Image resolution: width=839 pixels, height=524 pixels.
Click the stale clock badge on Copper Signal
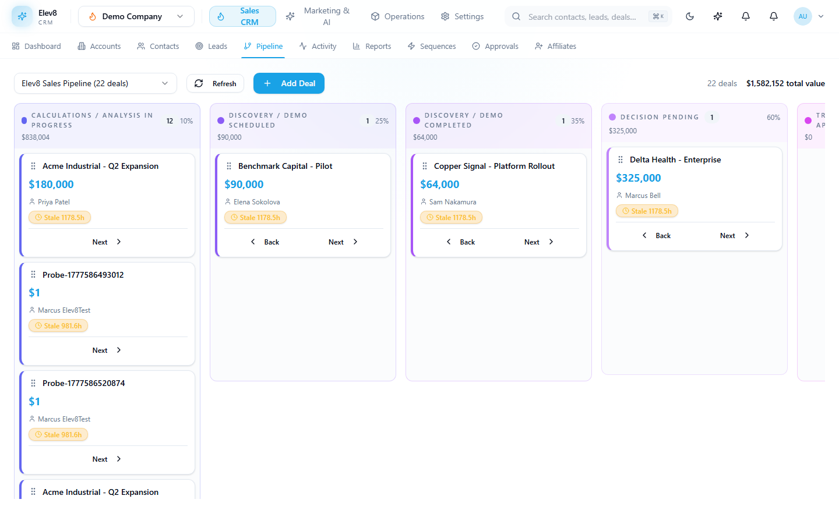(451, 218)
